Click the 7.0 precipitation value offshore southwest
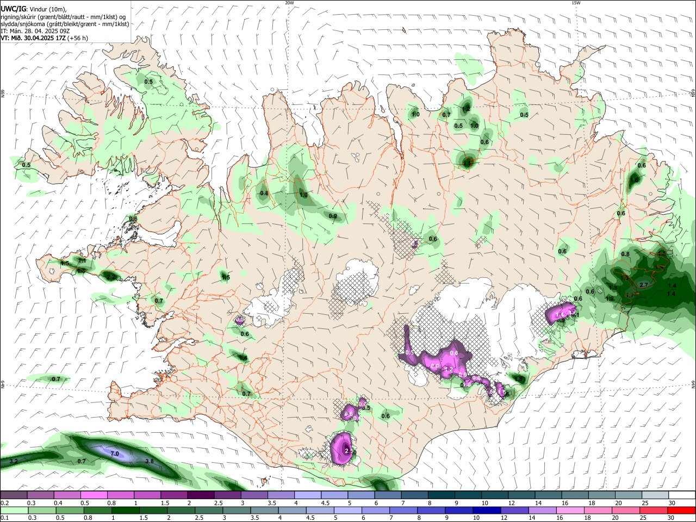Screen dimensions: 696x522 (x=115, y=453)
